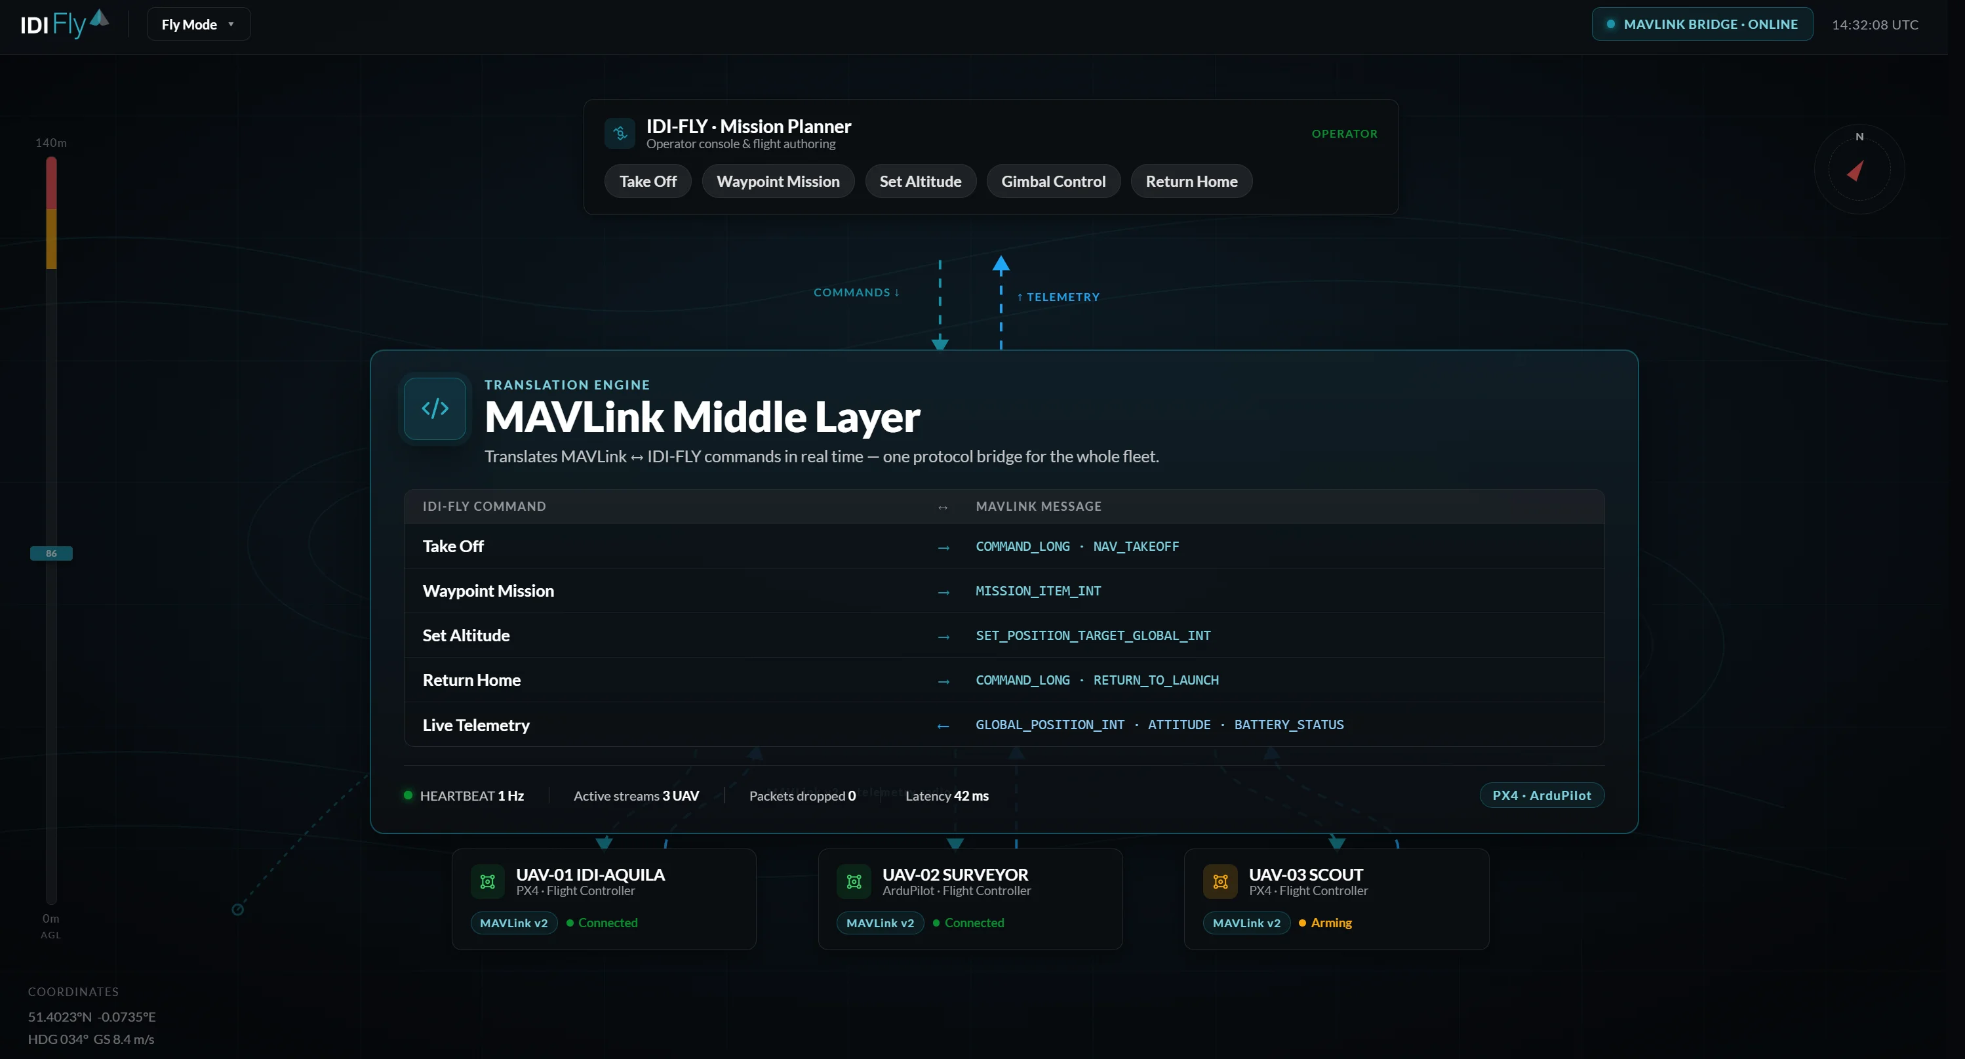Screen dimensions: 1965x1059
Task: Click the PX4 · ArduPilot badge
Action: [1541, 795]
